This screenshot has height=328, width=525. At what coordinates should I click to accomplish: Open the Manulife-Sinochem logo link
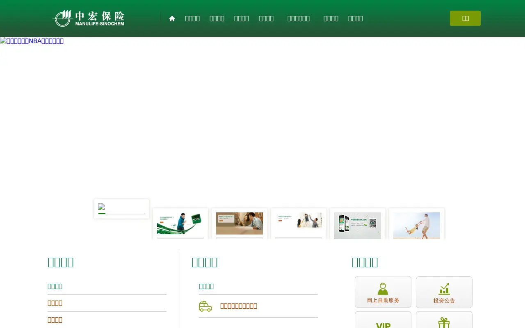tap(88, 18)
